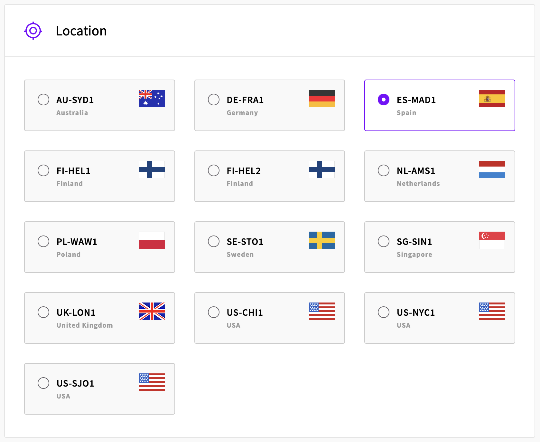Click the Finnish flag in the FI-HEL2 card
Viewport: 540px width, 442px height.
click(322, 169)
